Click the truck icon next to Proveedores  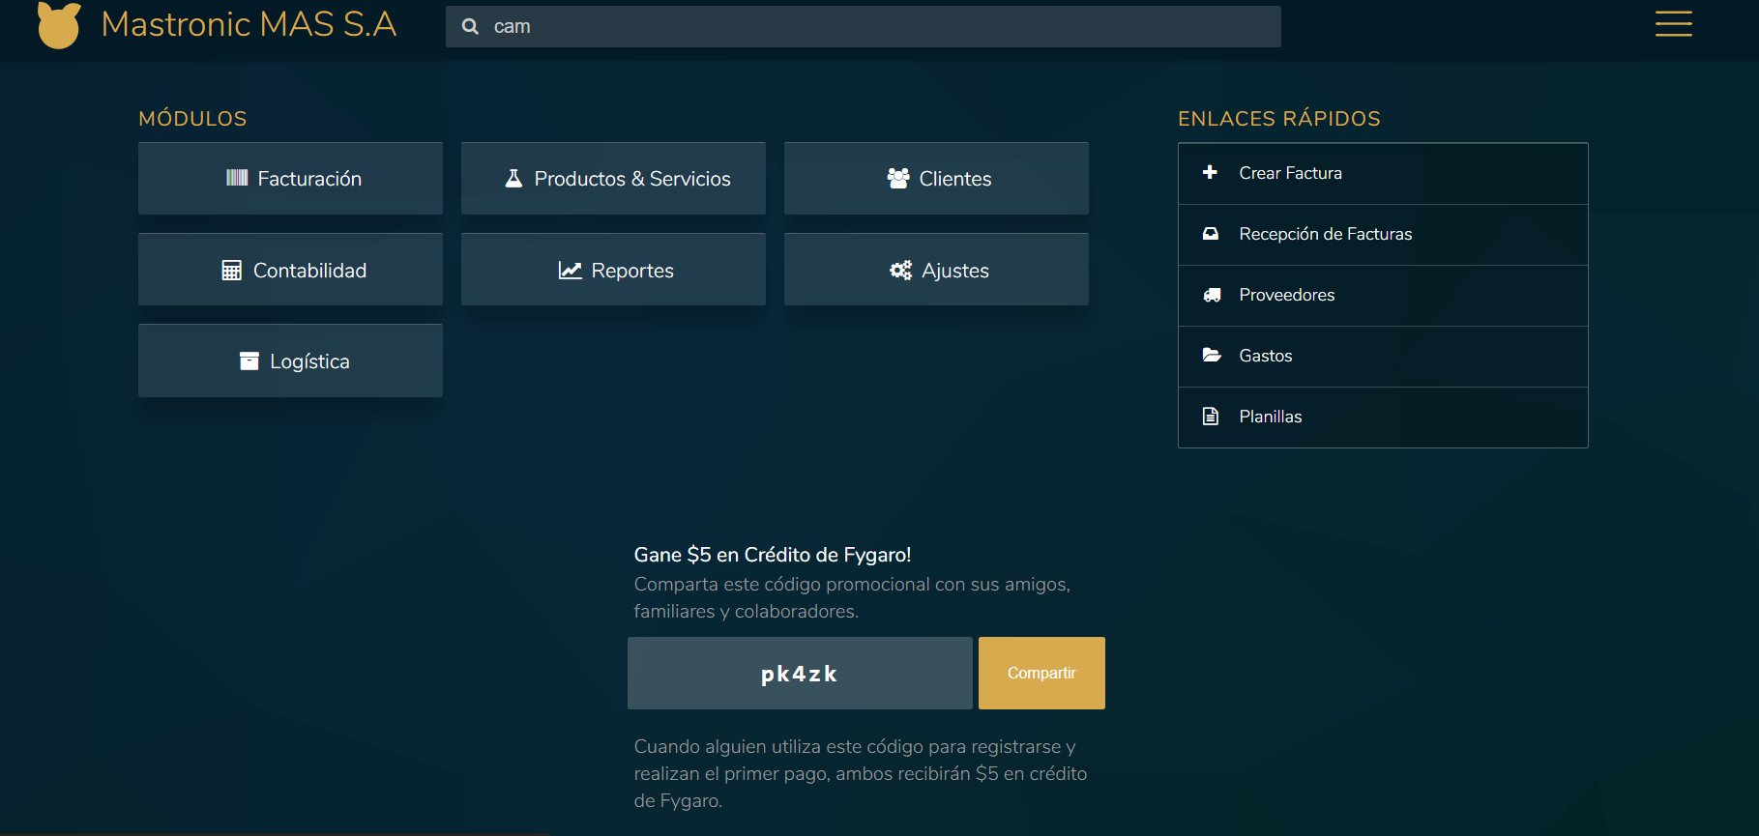point(1211,295)
